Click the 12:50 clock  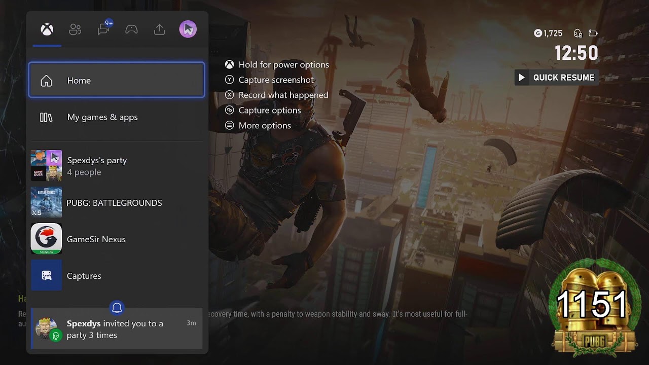coord(576,53)
